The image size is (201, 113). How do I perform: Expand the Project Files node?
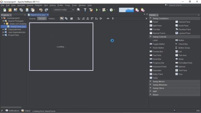point(3,35)
